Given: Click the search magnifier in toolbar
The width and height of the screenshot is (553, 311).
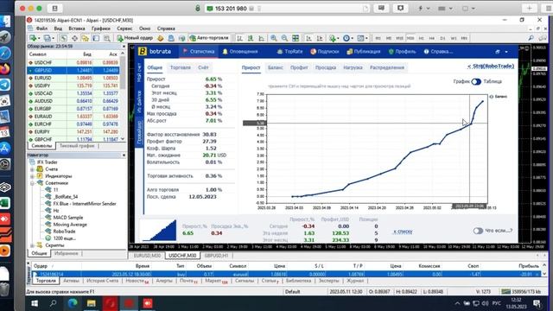Looking at the screenshot, I should (531, 38).
